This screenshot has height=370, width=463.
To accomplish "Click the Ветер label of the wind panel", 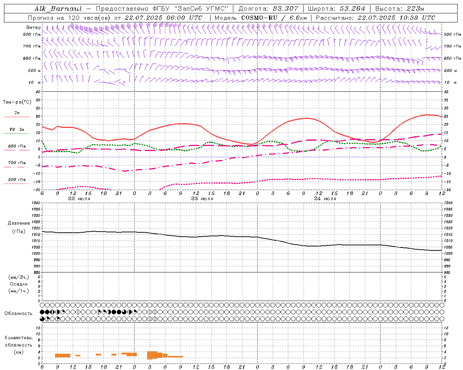I will (x=33, y=27).
